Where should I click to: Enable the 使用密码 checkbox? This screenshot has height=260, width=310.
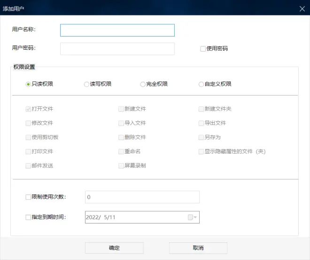[203, 49]
